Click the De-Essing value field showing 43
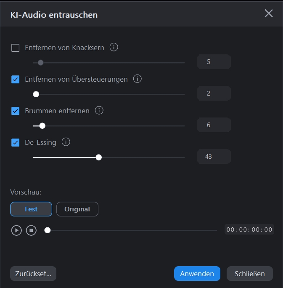Viewport: 283px width, 288px height. click(214, 157)
